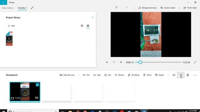Pause the video preview

(x=114, y=62)
